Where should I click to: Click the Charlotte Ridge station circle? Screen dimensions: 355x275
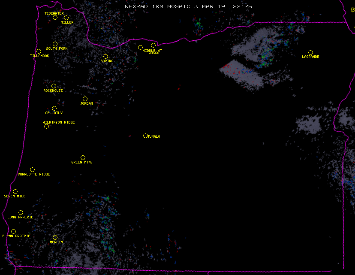tap(32, 169)
